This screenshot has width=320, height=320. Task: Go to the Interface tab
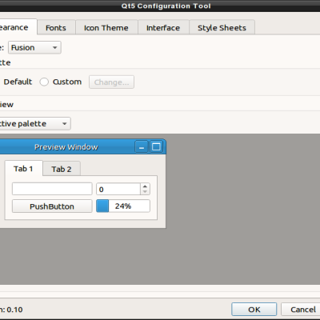[163, 27]
